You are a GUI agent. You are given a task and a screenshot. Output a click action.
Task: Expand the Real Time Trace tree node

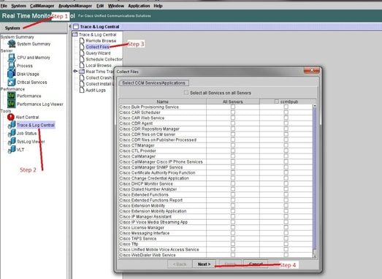(75, 72)
